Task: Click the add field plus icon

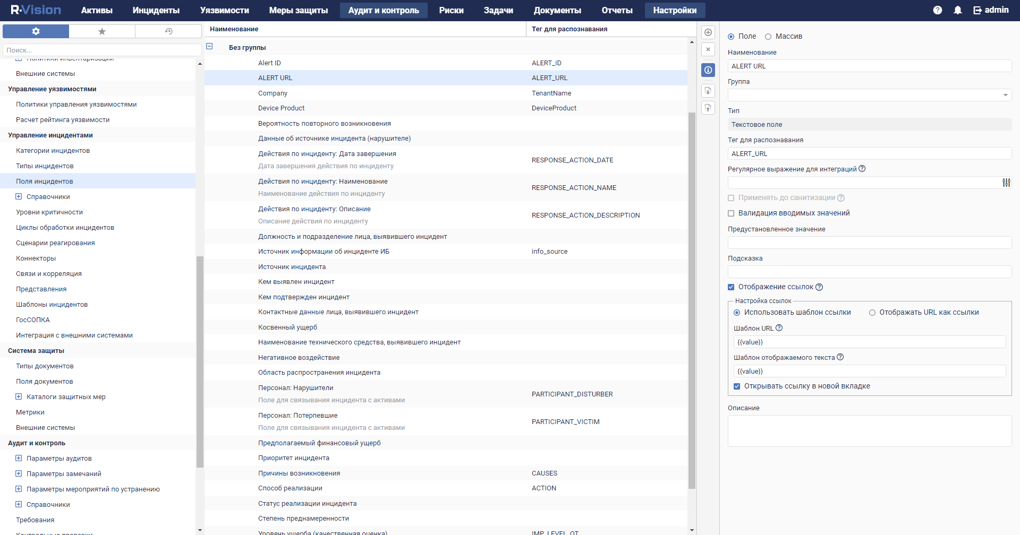Action: point(708,32)
